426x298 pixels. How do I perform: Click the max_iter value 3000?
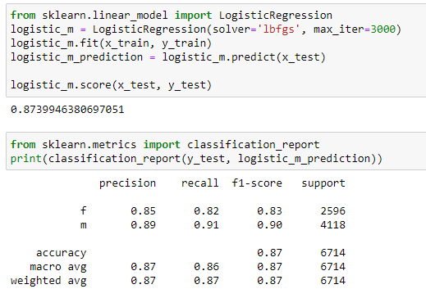[x=383, y=29]
